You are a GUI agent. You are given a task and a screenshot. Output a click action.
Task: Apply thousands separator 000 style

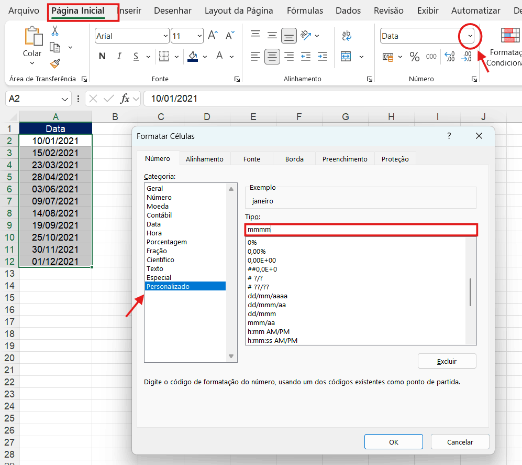pyautogui.click(x=431, y=56)
